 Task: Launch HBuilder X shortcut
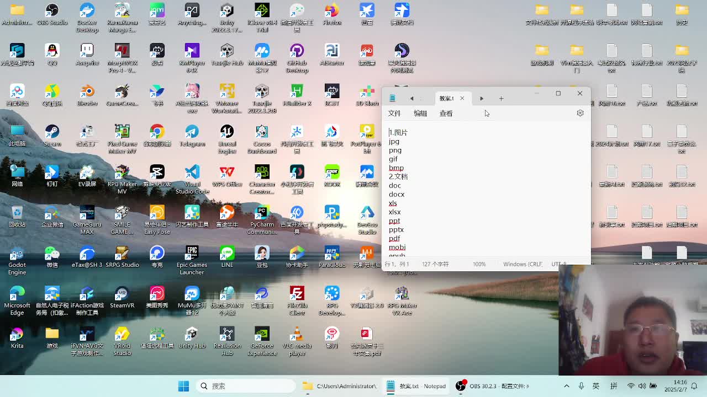point(297,95)
